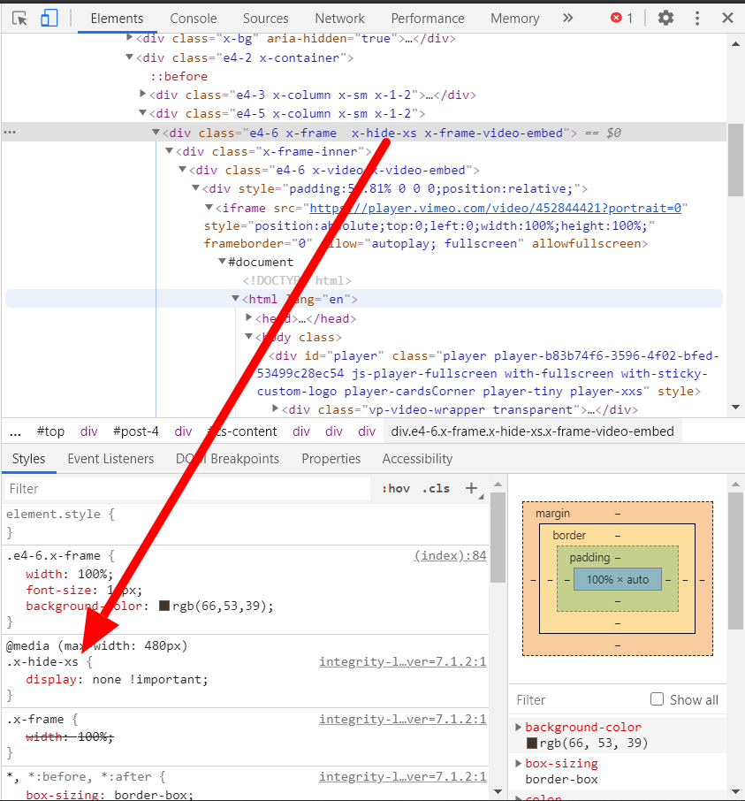Close the DevTools panel
Image resolution: width=745 pixels, height=801 pixels.
pyautogui.click(x=727, y=19)
